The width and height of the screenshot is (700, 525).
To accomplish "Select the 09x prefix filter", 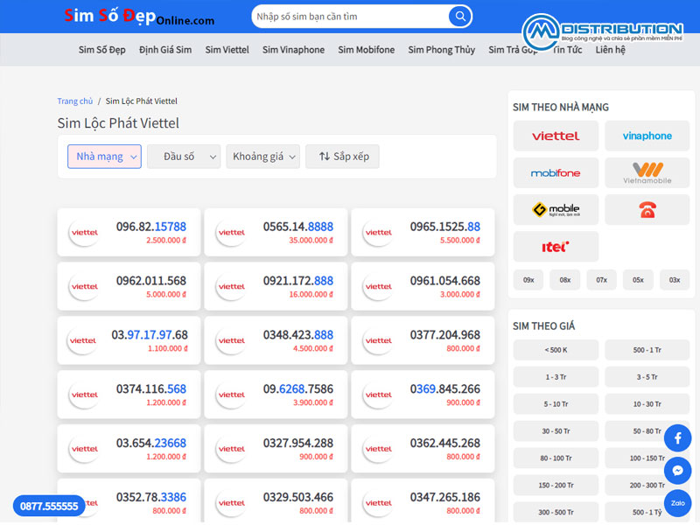I will coord(528,280).
